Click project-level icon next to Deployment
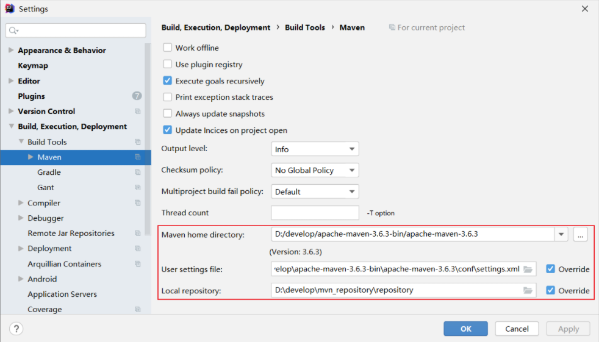The image size is (599, 342). point(137,249)
